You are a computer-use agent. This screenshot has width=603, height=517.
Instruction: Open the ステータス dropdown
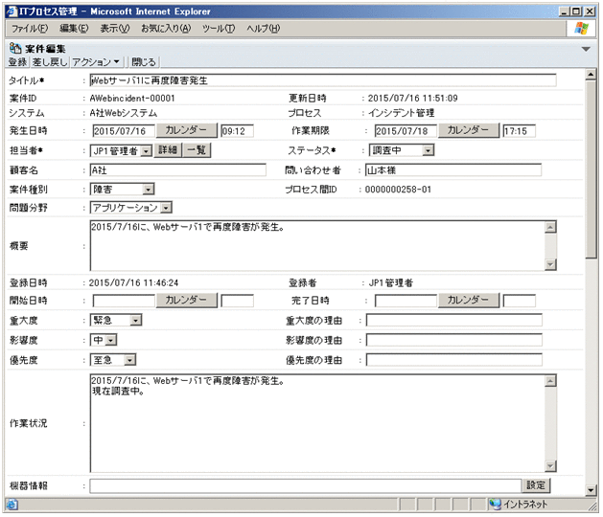point(402,150)
